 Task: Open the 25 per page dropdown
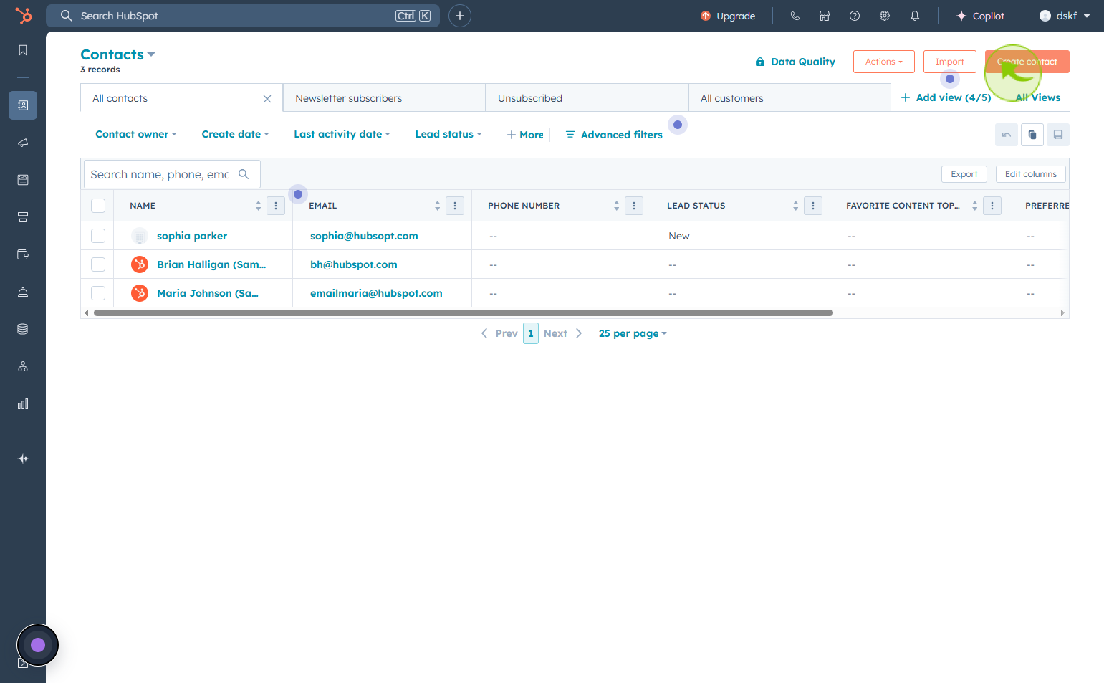pyautogui.click(x=633, y=333)
